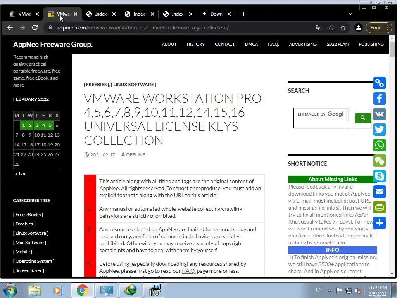Click the green search button
This screenshot has height=298, width=397.
pos(363,118)
